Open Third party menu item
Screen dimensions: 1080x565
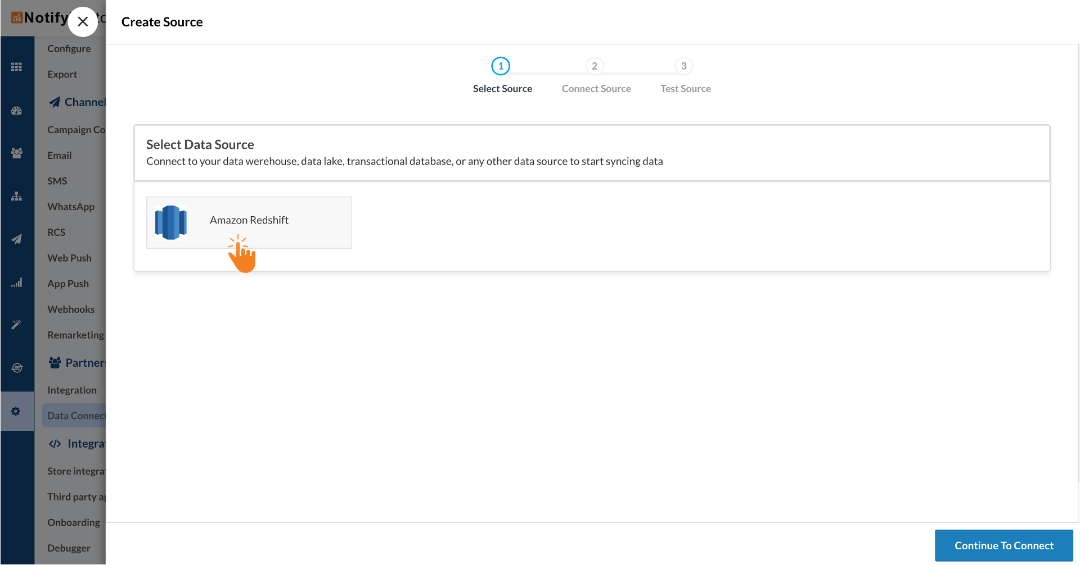(76, 497)
